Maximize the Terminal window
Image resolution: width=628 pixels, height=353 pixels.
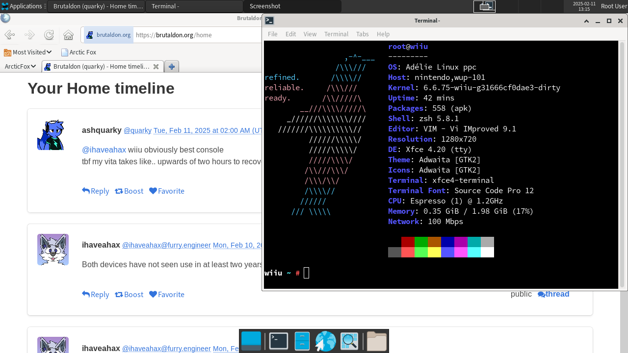click(x=609, y=21)
